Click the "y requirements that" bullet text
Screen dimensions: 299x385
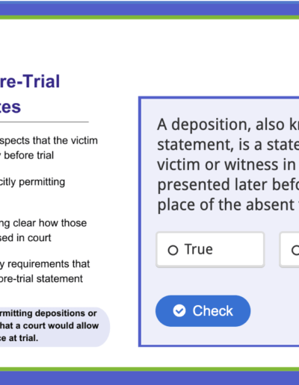45,264
